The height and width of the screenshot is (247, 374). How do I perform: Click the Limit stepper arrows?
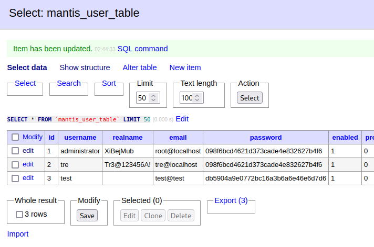coord(153,98)
